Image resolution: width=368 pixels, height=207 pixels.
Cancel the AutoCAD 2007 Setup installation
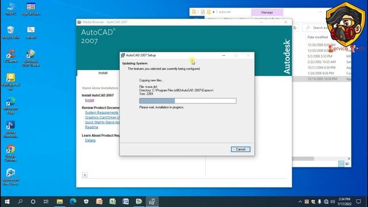click(x=240, y=149)
